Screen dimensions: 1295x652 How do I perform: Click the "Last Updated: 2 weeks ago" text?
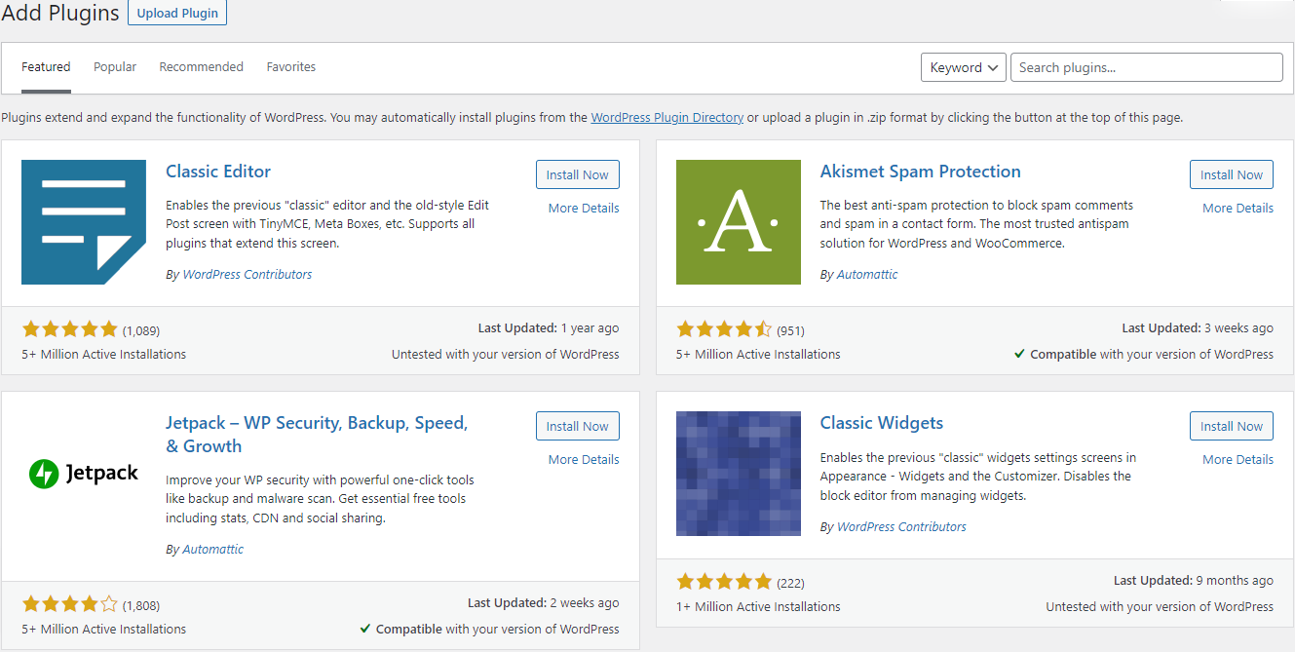pos(544,603)
